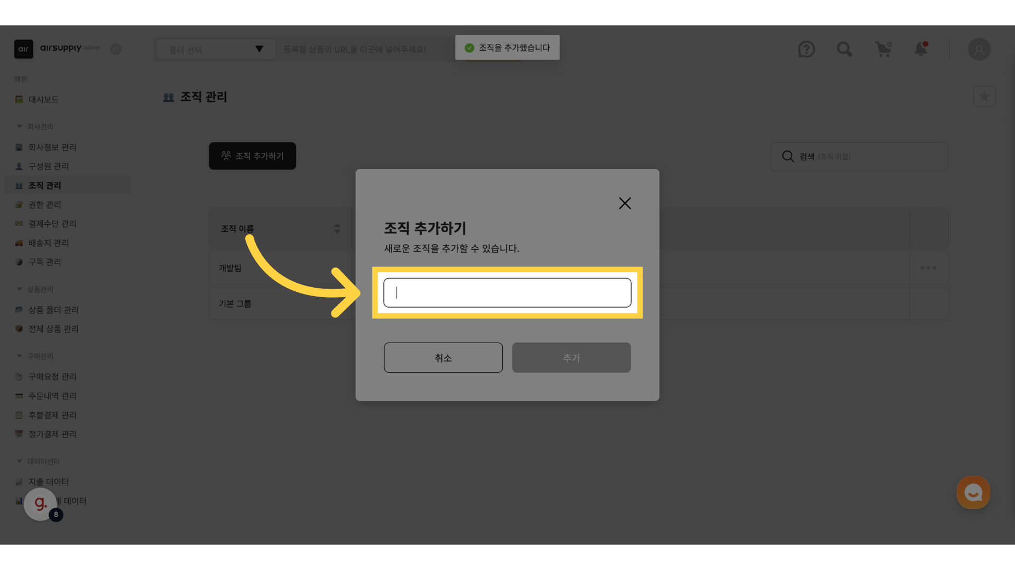
Task: Focus the organization name input field
Action: tap(507, 293)
